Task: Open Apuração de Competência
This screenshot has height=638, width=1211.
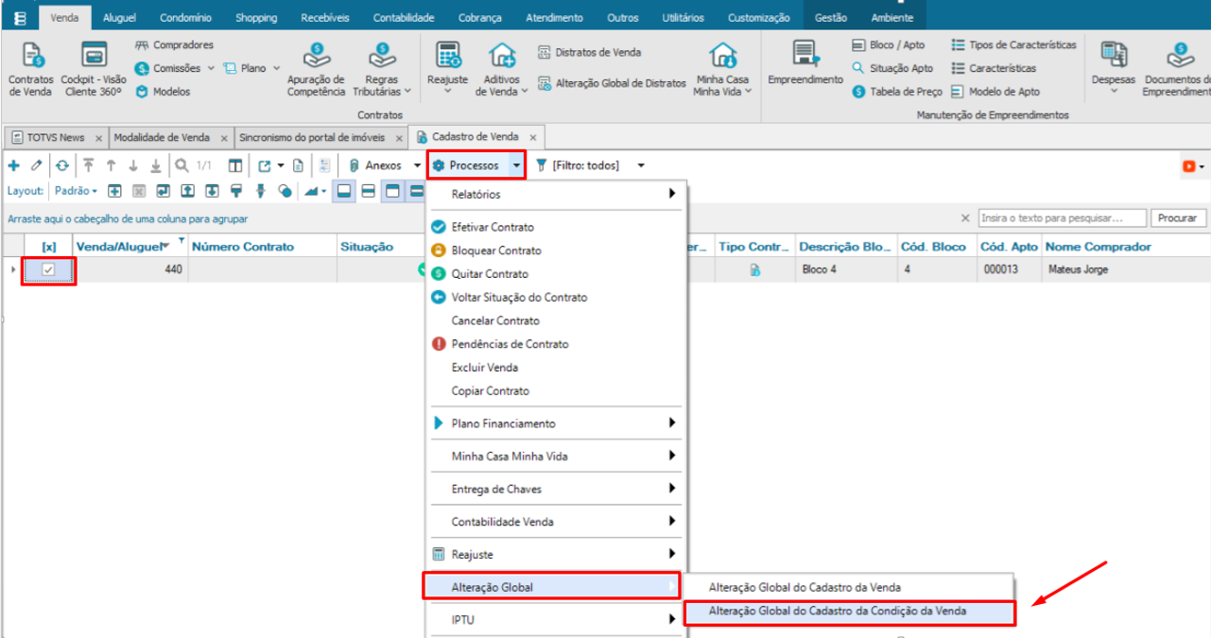Action: (x=316, y=69)
